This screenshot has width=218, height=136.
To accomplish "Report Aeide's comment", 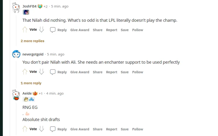I will coord(111,129).
